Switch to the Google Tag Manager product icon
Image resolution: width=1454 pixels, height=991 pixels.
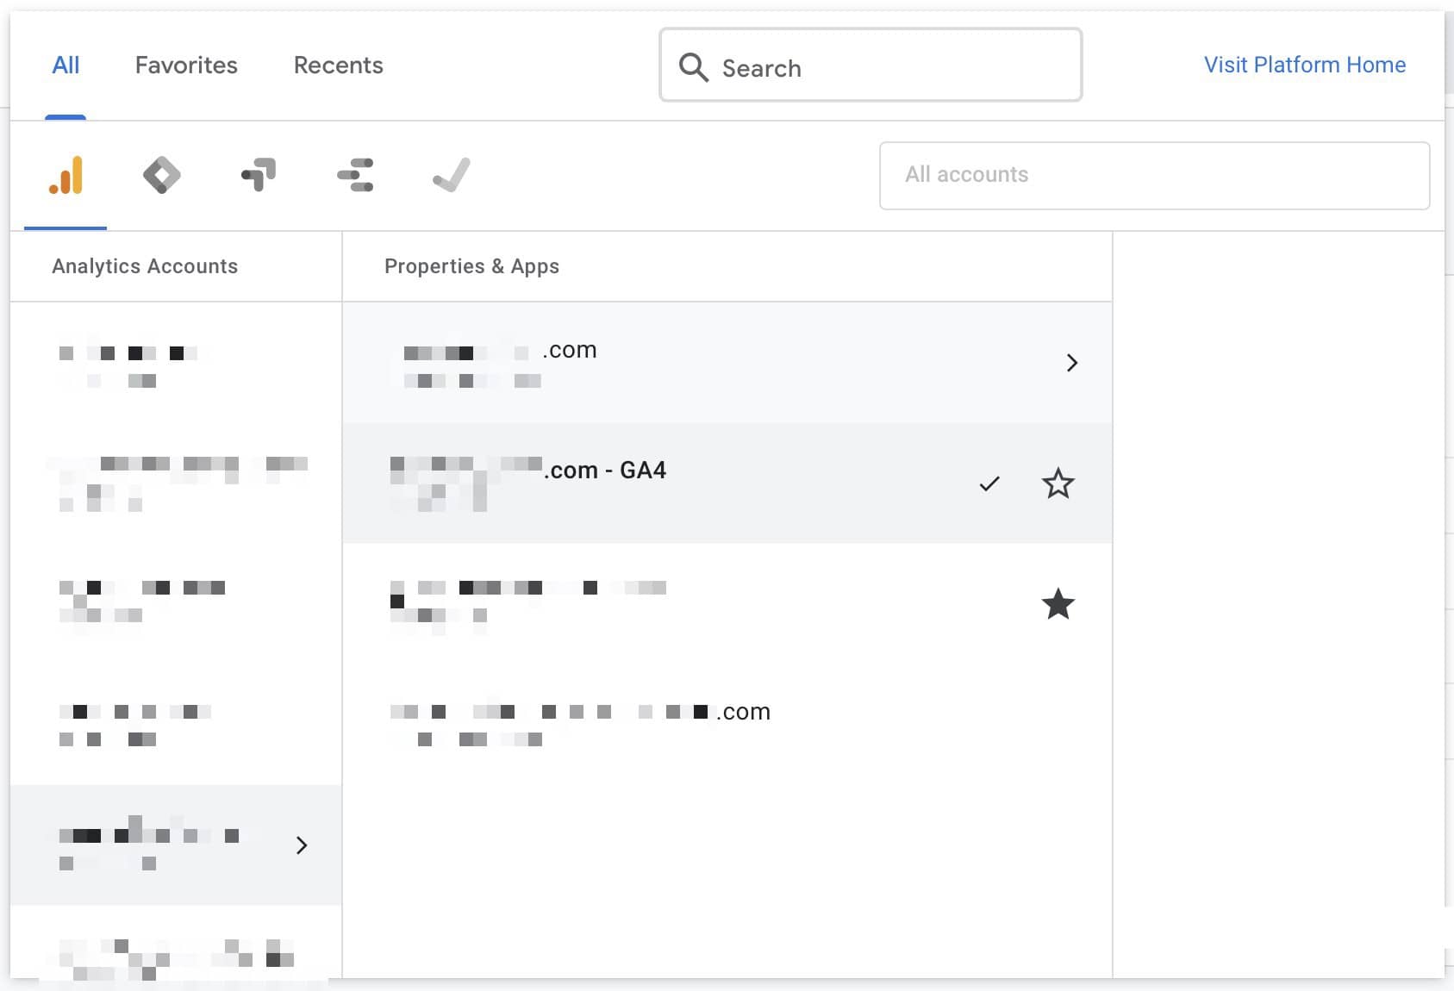161,175
